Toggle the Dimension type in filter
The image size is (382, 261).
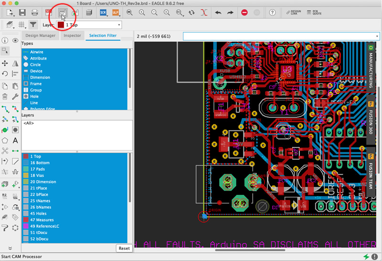point(74,77)
